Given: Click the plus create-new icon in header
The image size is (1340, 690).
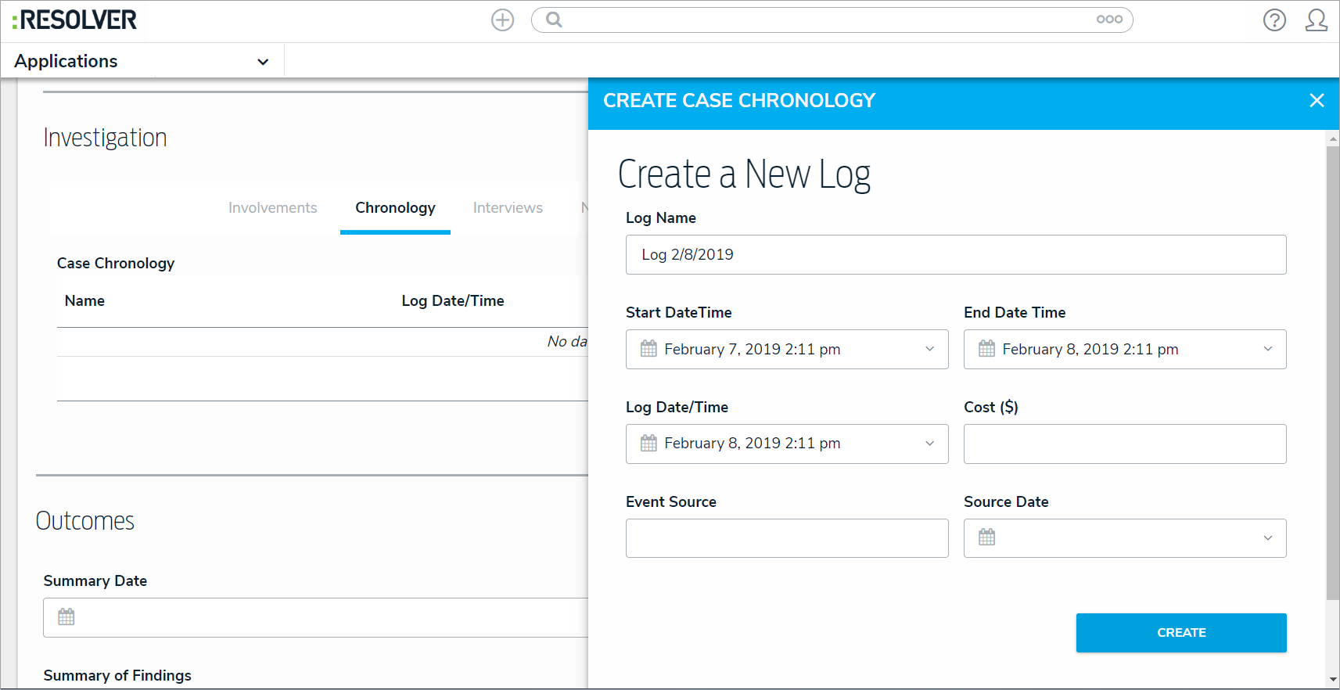Looking at the screenshot, I should point(502,20).
